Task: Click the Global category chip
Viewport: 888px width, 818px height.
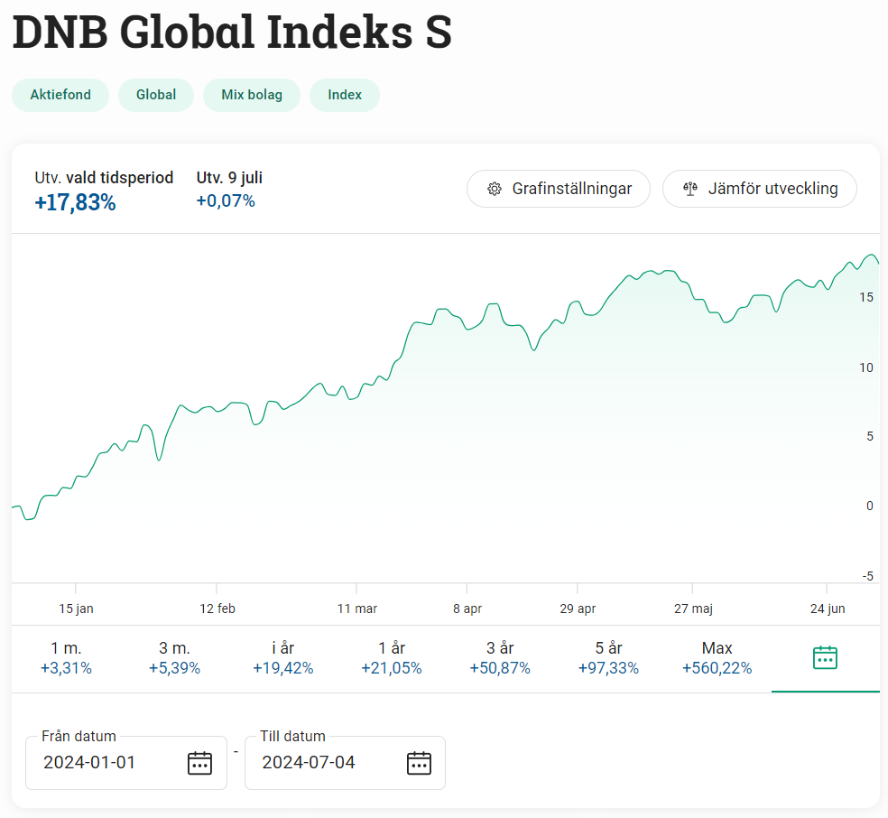Action: tap(156, 95)
